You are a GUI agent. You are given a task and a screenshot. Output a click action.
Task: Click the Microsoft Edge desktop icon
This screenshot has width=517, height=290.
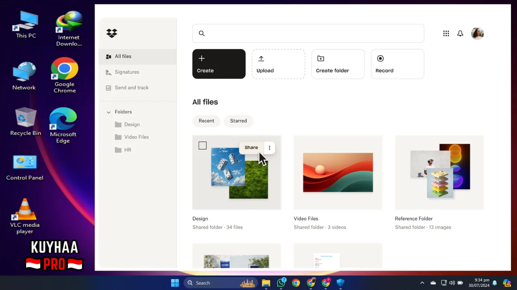click(x=63, y=125)
